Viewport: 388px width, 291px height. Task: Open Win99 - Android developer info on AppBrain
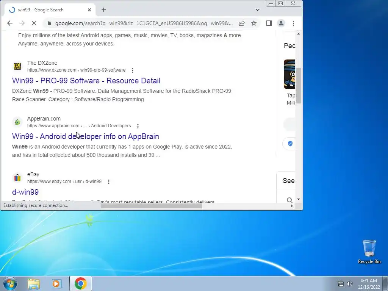(x=86, y=136)
